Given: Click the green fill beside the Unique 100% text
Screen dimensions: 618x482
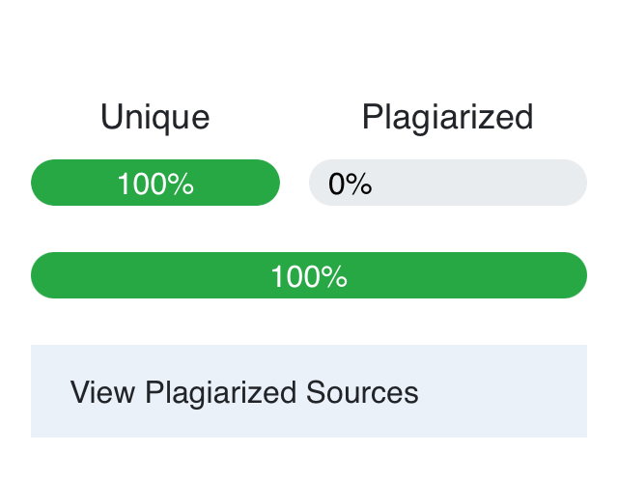Looking at the screenshot, I should (x=237, y=183).
